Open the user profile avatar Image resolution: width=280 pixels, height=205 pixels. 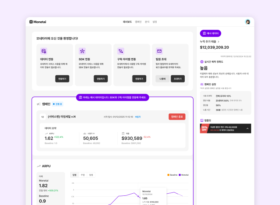tap(247, 22)
